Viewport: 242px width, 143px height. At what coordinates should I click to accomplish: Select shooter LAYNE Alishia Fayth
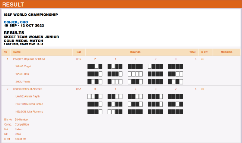coord(28,96)
